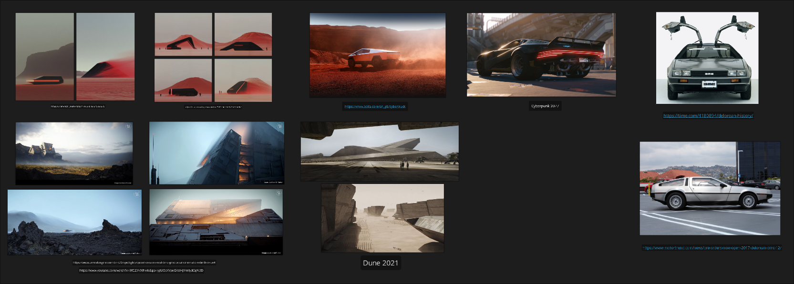Select the small caption under the four-panel red grid

tap(213, 107)
